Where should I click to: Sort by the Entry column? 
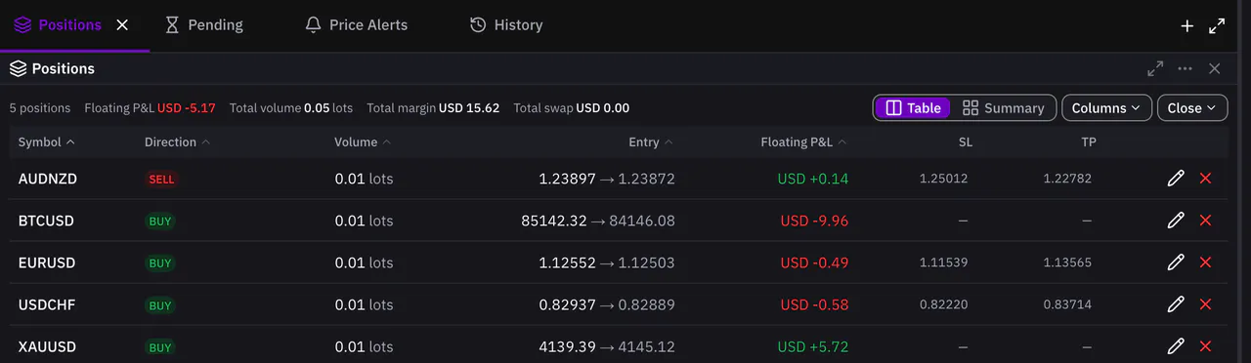(x=651, y=141)
